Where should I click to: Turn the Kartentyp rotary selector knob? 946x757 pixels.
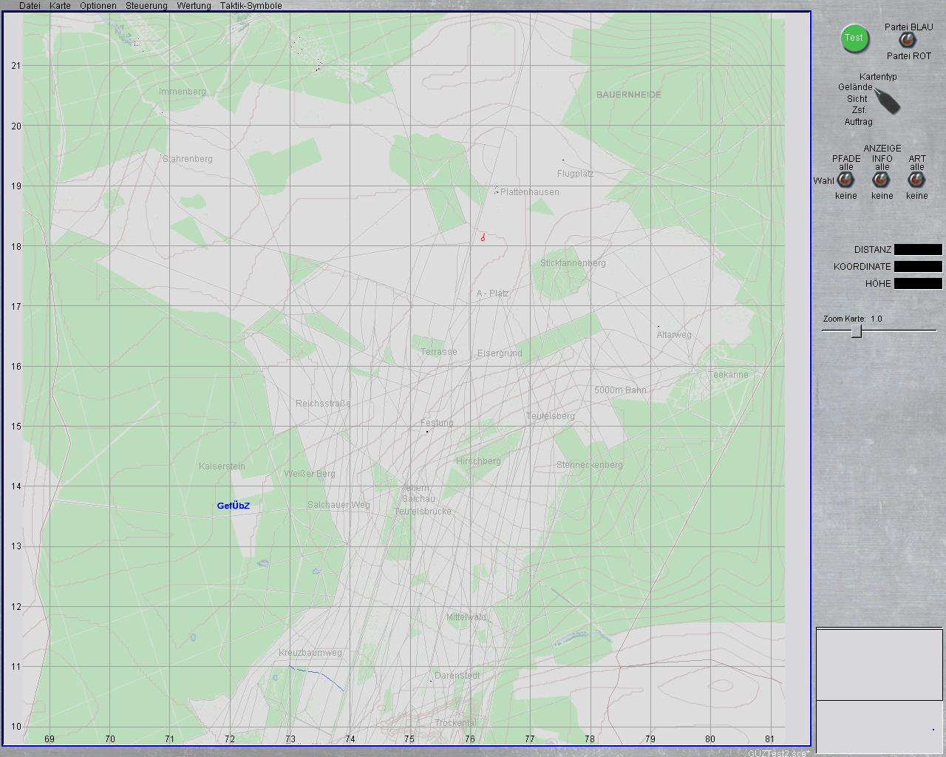pos(887,101)
